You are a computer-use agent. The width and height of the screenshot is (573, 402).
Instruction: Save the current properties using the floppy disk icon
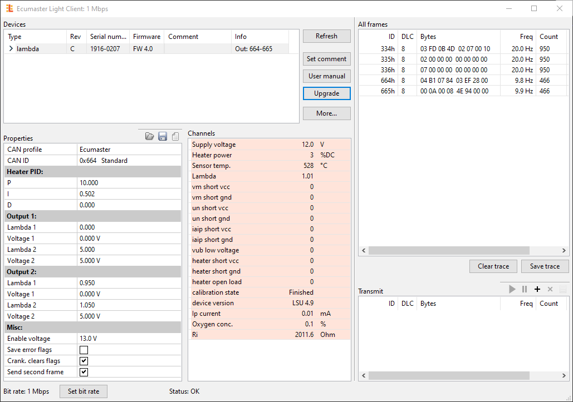pyautogui.click(x=162, y=136)
